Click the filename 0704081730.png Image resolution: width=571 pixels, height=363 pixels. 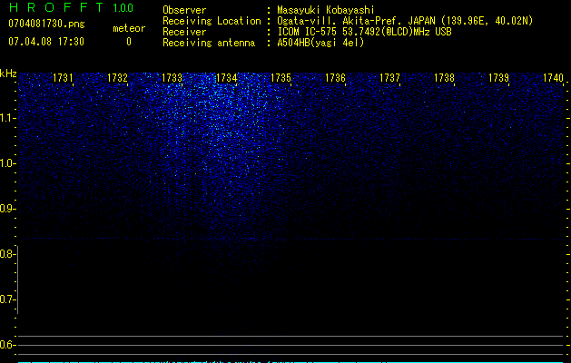46,24
